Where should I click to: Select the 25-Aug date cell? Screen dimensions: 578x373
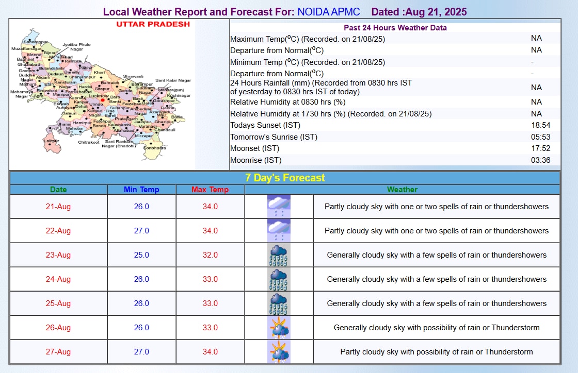point(58,303)
